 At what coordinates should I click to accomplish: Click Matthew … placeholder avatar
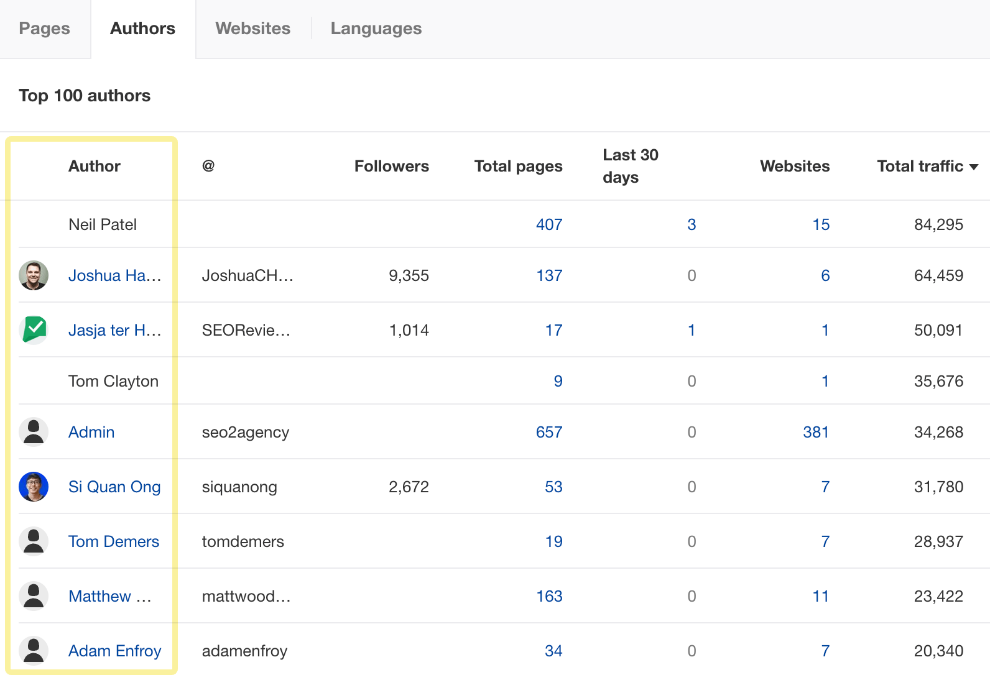34,596
